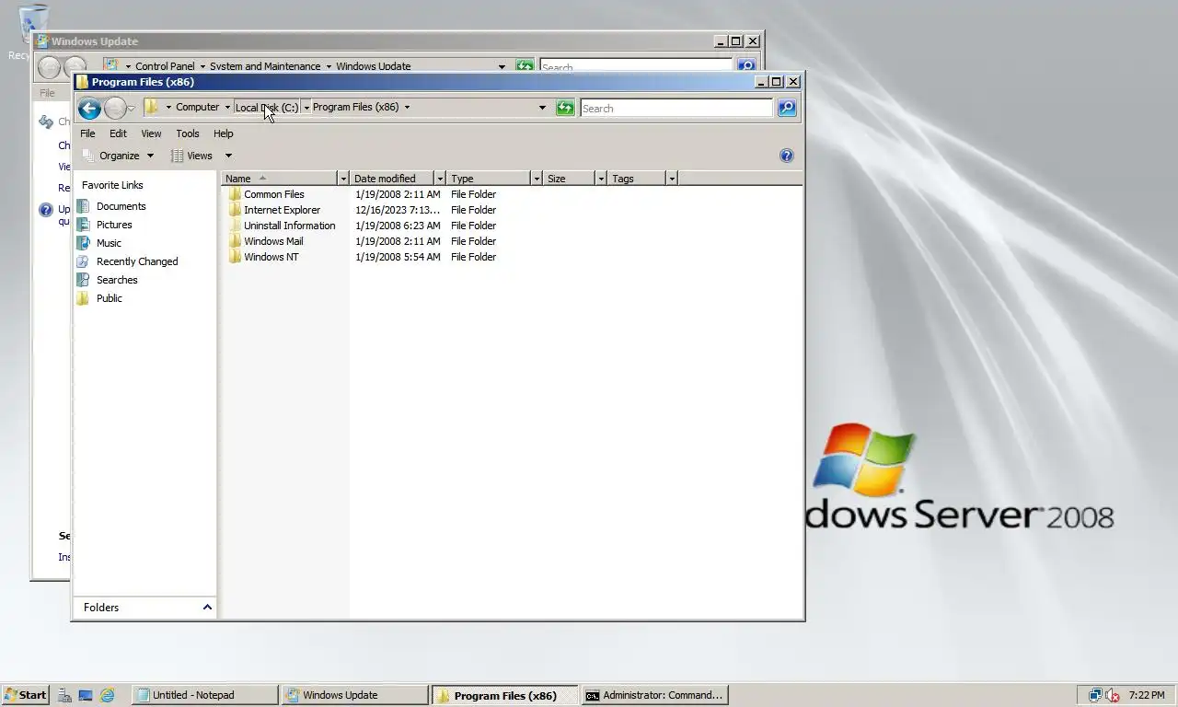The image size is (1178, 707).
Task: Sort by Date modified column header
Action: (392, 178)
